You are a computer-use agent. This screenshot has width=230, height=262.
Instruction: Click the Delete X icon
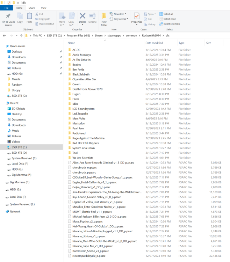tap(82, 16)
